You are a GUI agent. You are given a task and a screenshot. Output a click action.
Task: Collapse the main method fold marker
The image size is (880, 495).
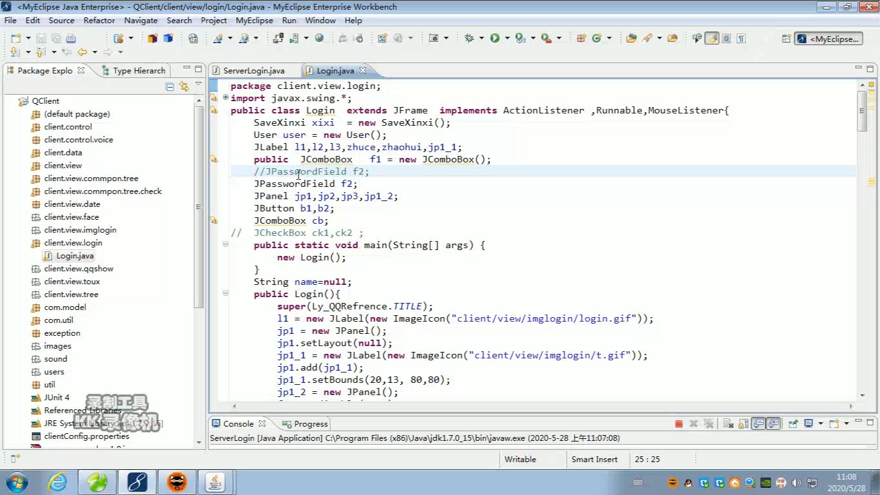pos(226,245)
